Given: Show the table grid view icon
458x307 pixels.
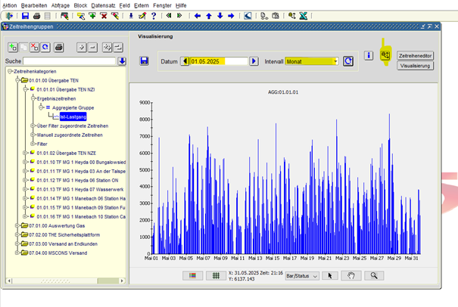Looking at the screenshot, I should coord(216,276).
